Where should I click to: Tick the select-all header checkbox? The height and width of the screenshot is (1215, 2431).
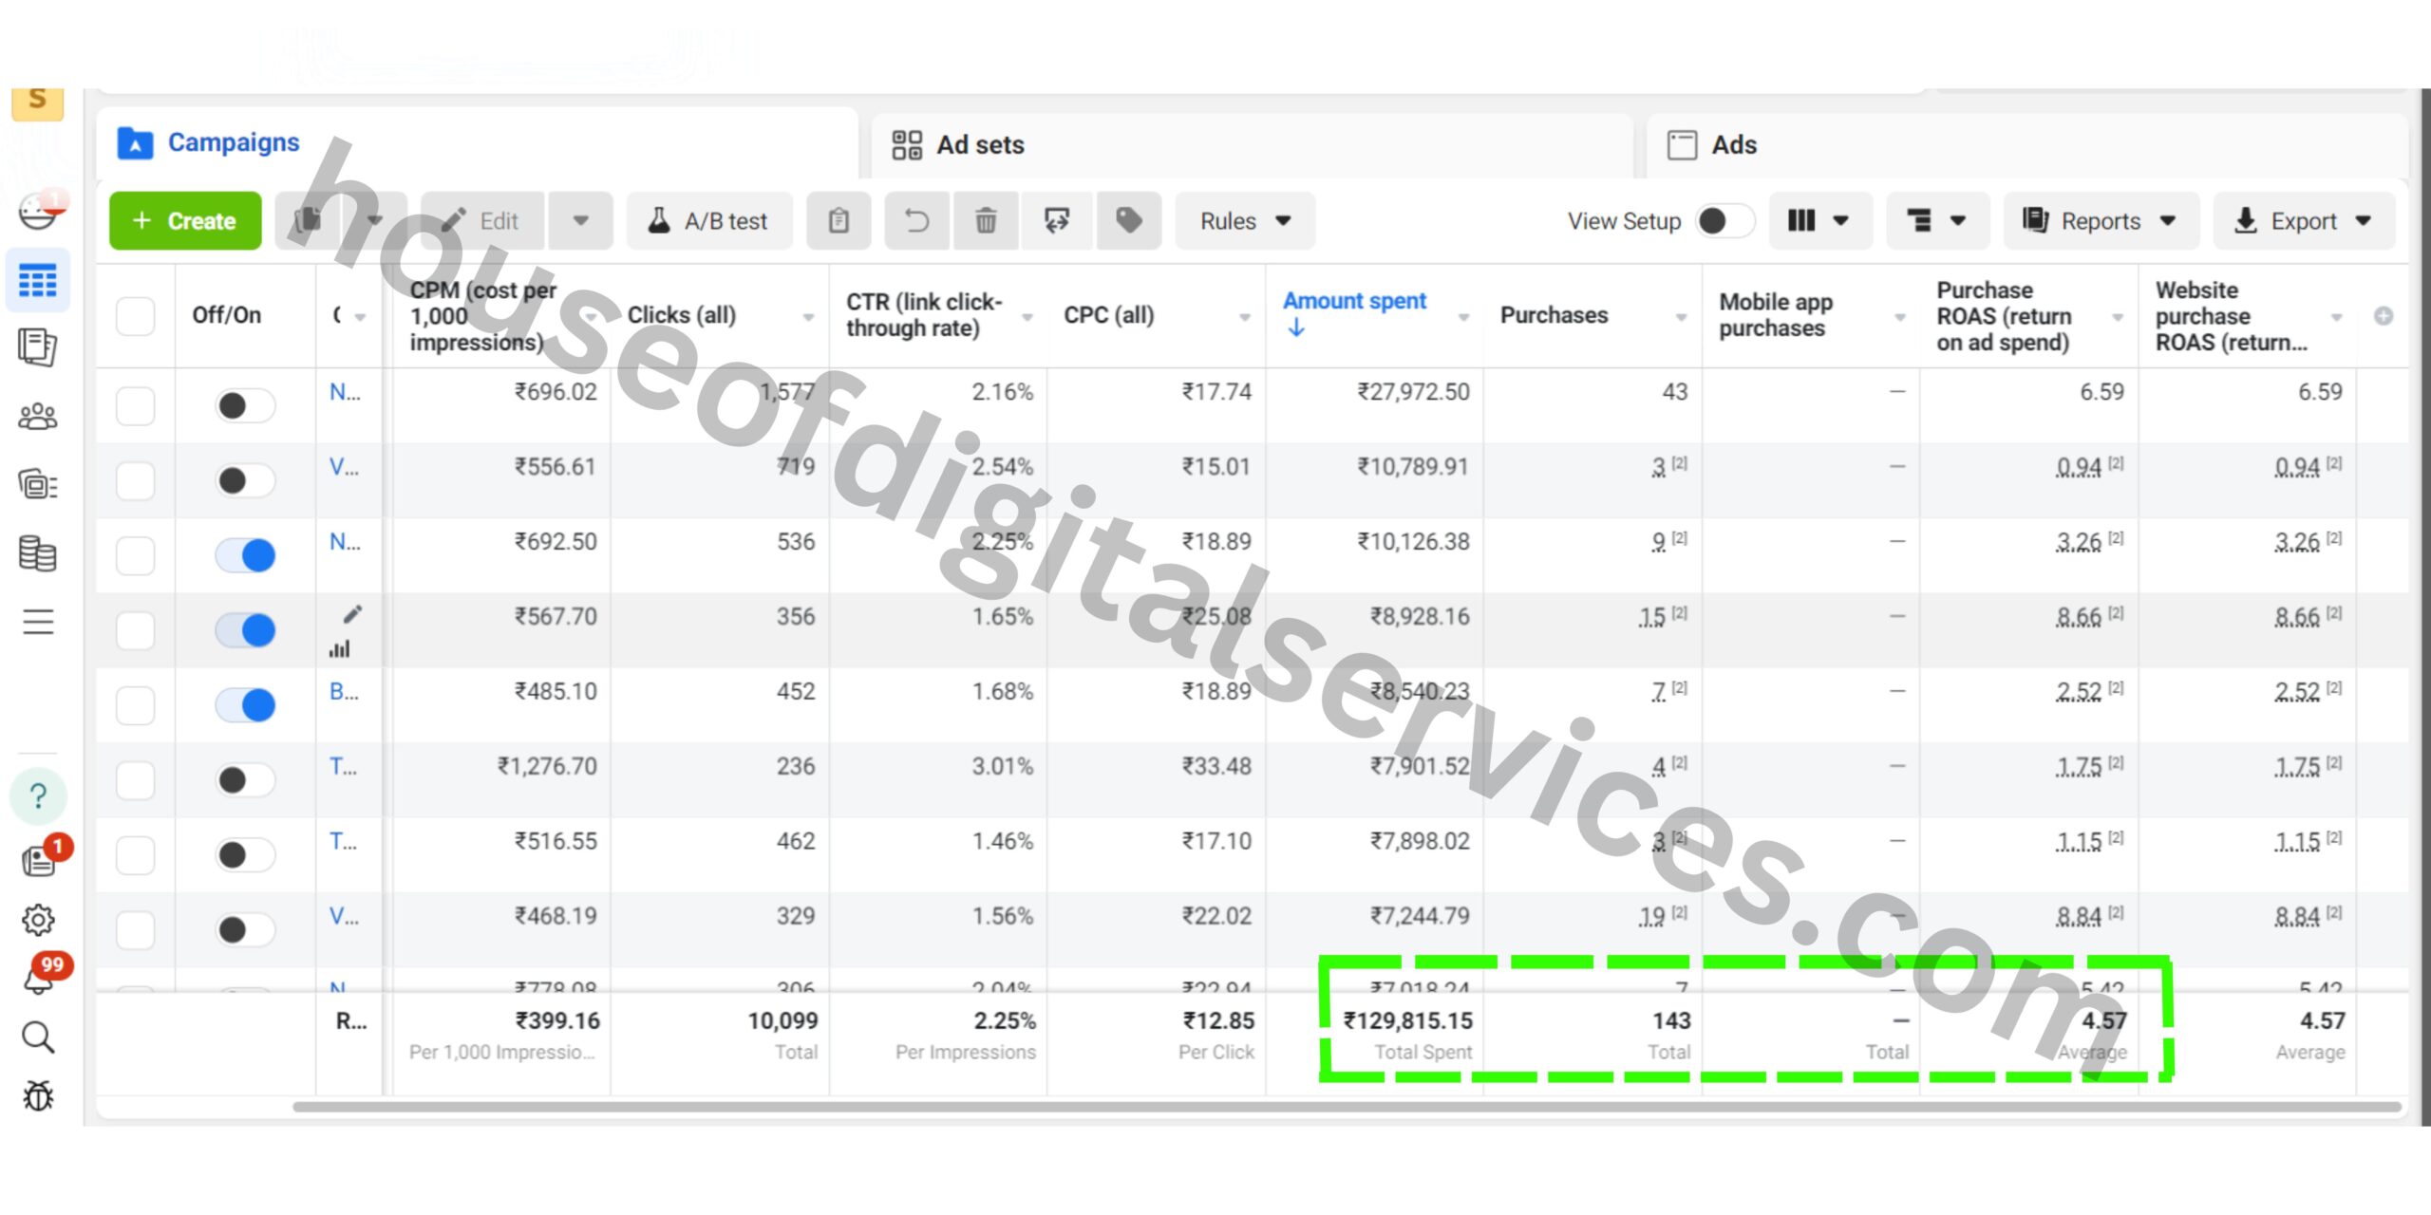click(135, 316)
